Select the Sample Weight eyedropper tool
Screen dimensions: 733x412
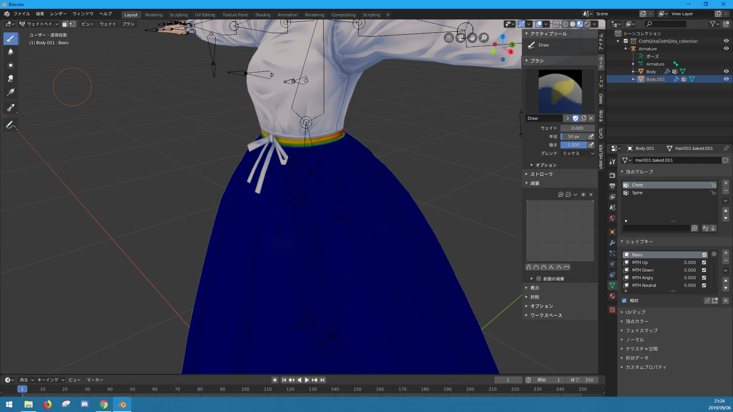pyautogui.click(x=11, y=108)
